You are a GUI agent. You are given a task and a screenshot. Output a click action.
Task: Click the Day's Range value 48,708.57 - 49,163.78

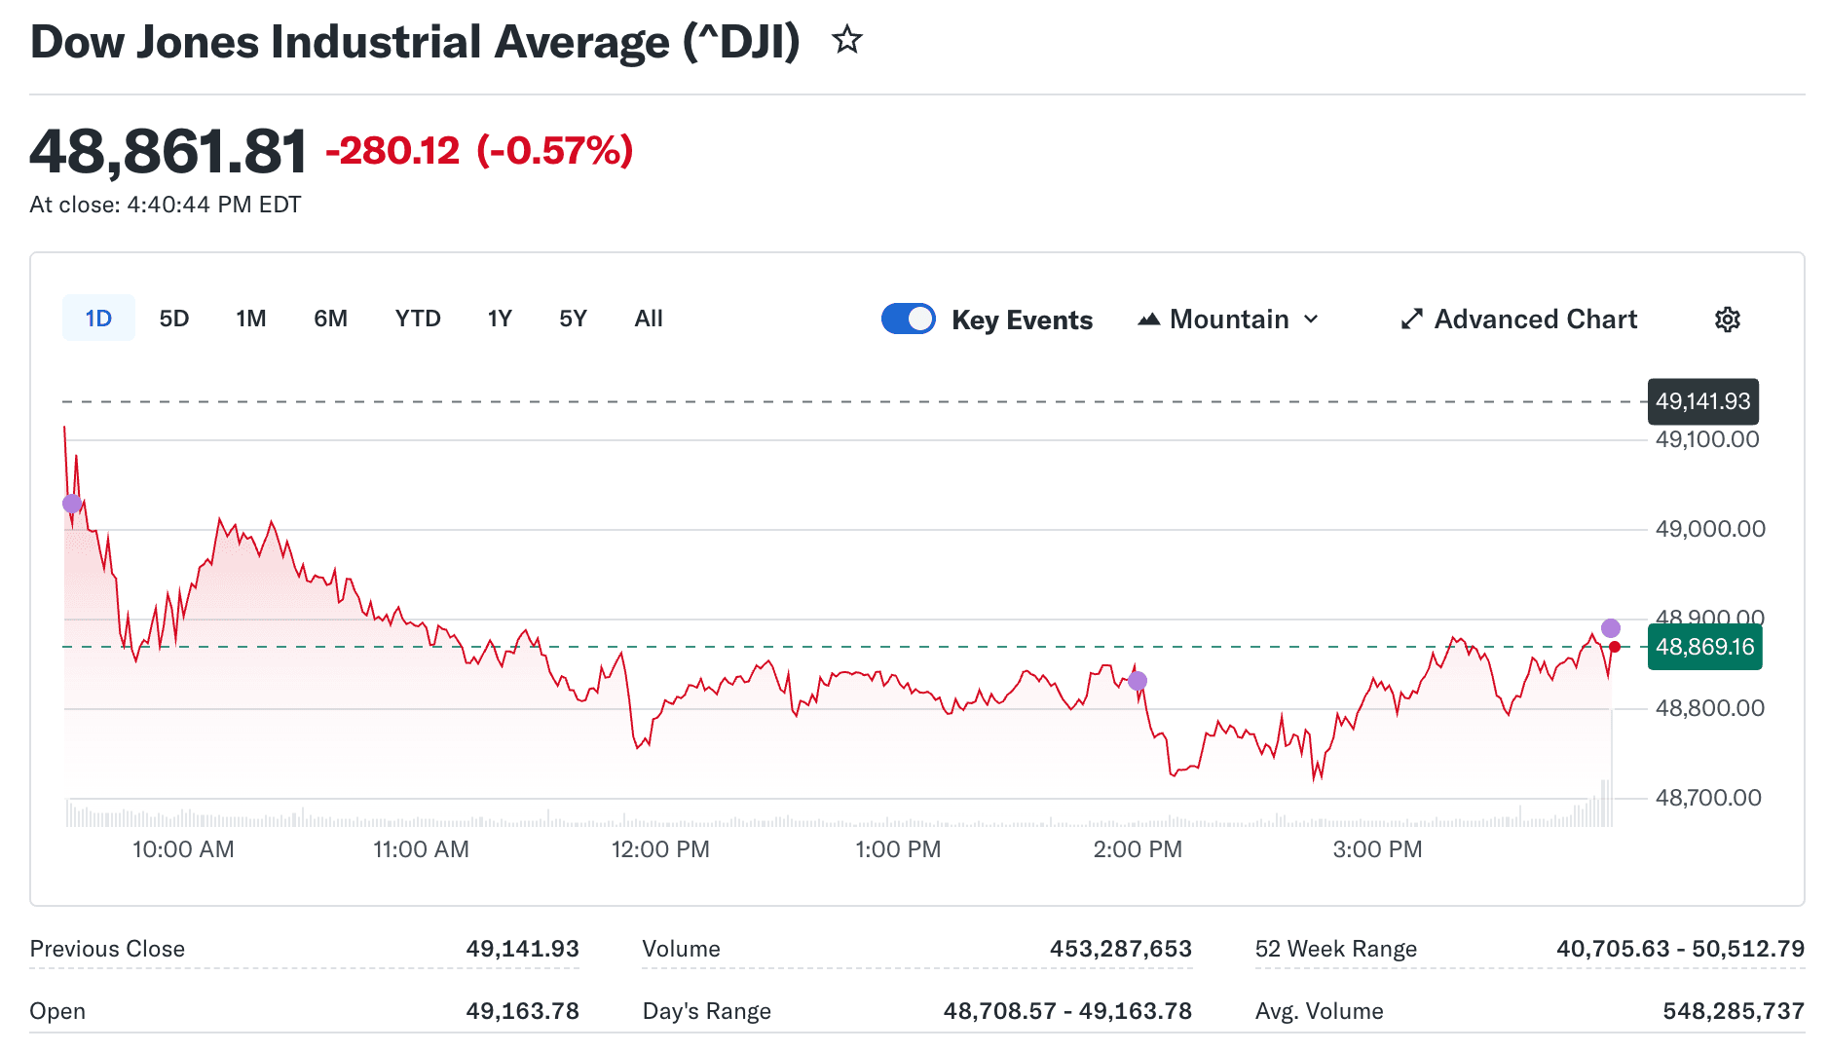pos(1067,1011)
